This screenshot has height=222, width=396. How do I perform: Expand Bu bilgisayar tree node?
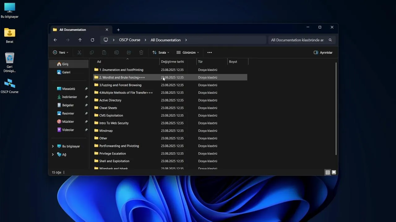point(53,146)
